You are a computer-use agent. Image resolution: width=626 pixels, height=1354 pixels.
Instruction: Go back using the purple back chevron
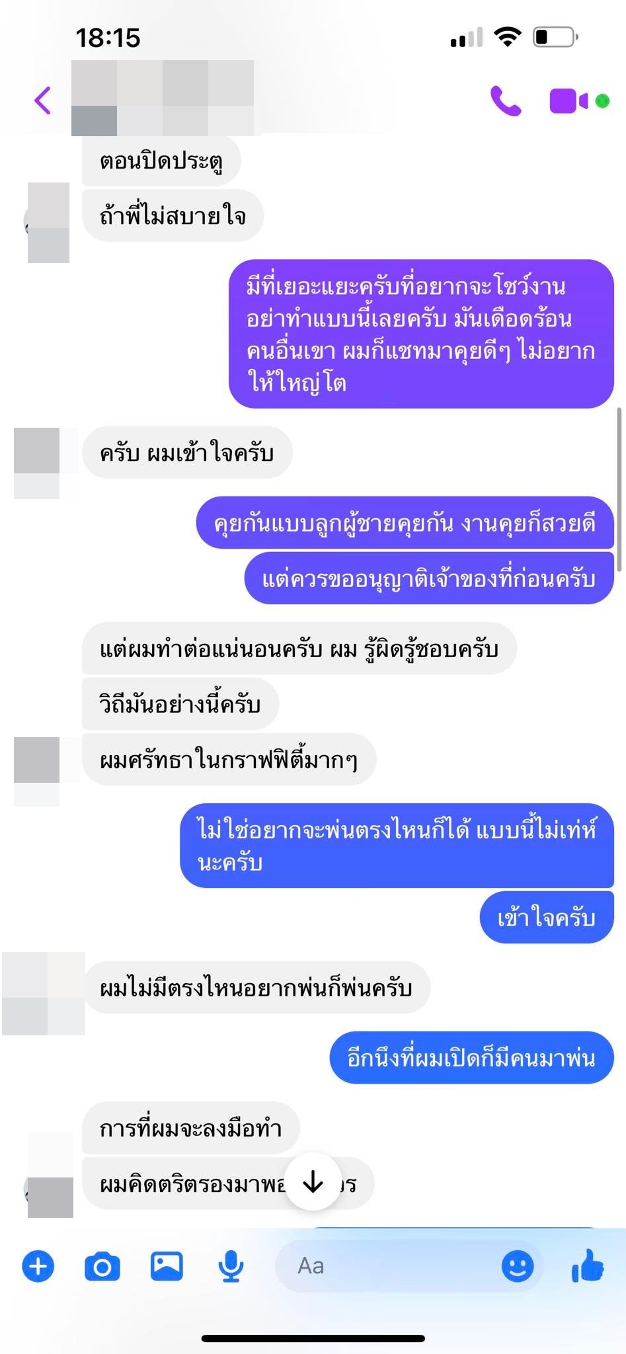pos(43,100)
